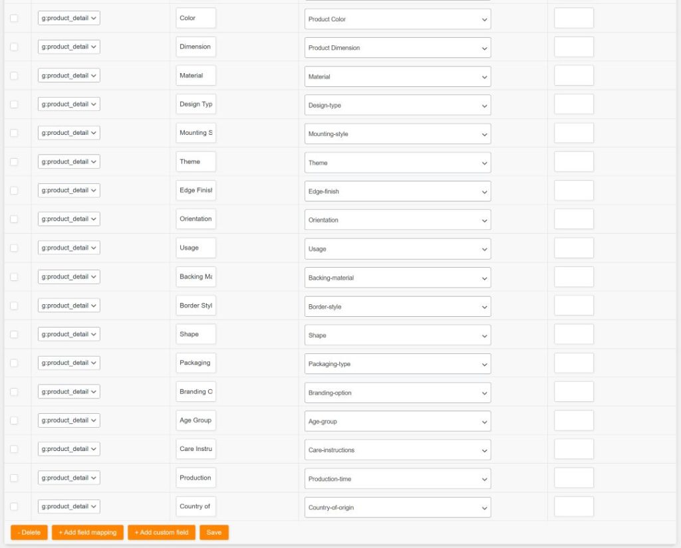This screenshot has height=548, width=681.
Task: Open the Care-instructions dropdown
Action: coord(398,450)
